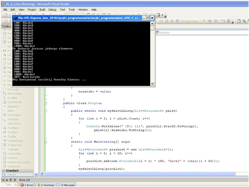
Task: Open the Project menu
Action: click(x=32, y=10)
